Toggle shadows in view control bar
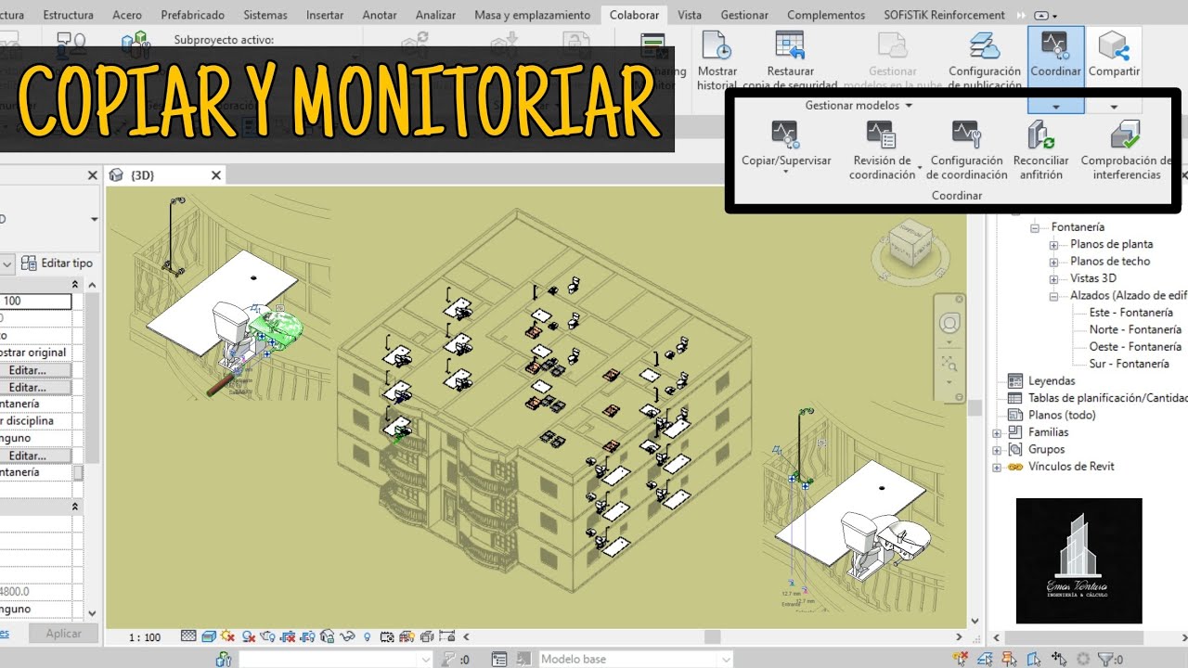The width and height of the screenshot is (1188, 668). (x=248, y=636)
